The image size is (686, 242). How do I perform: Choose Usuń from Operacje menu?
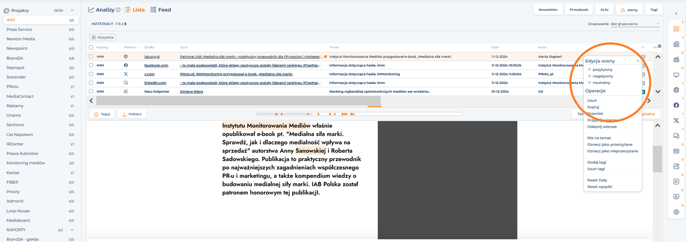click(592, 100)
